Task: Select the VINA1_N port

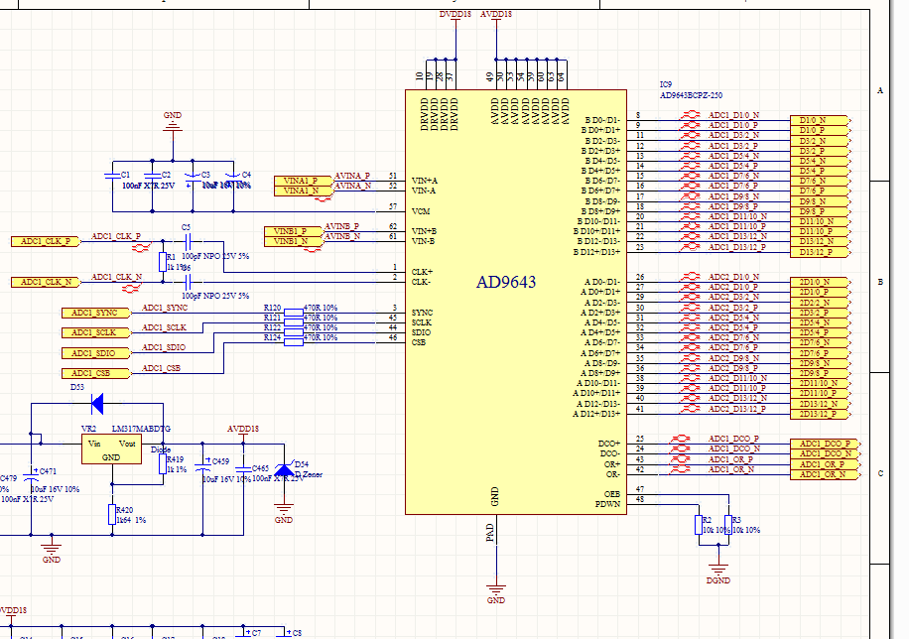Action: click(x=303, y=191)
